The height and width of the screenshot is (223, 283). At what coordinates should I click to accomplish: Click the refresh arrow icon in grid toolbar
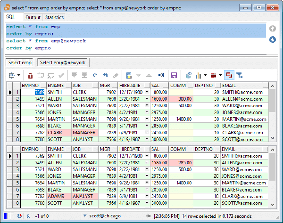[95, 75]
